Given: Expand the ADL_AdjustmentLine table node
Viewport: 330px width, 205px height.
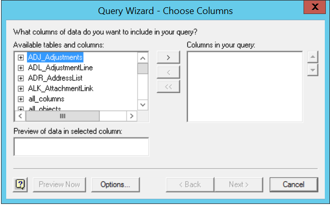Looking at the screenshot, I should click(x=21, y=68).
